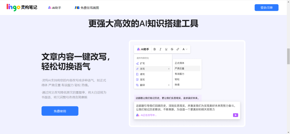The image size is (290, 134).
Task: Select the 扩写 expand-writing option
Action: 142,63
